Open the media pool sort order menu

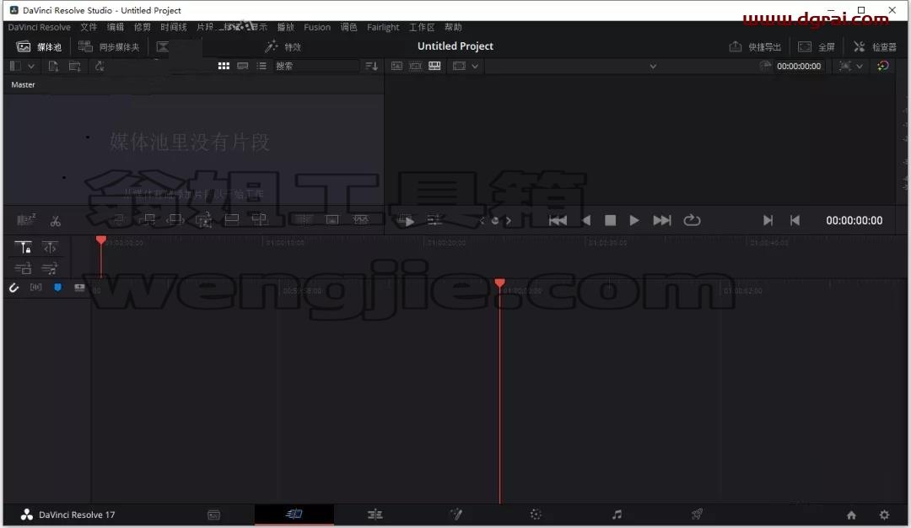372,67
